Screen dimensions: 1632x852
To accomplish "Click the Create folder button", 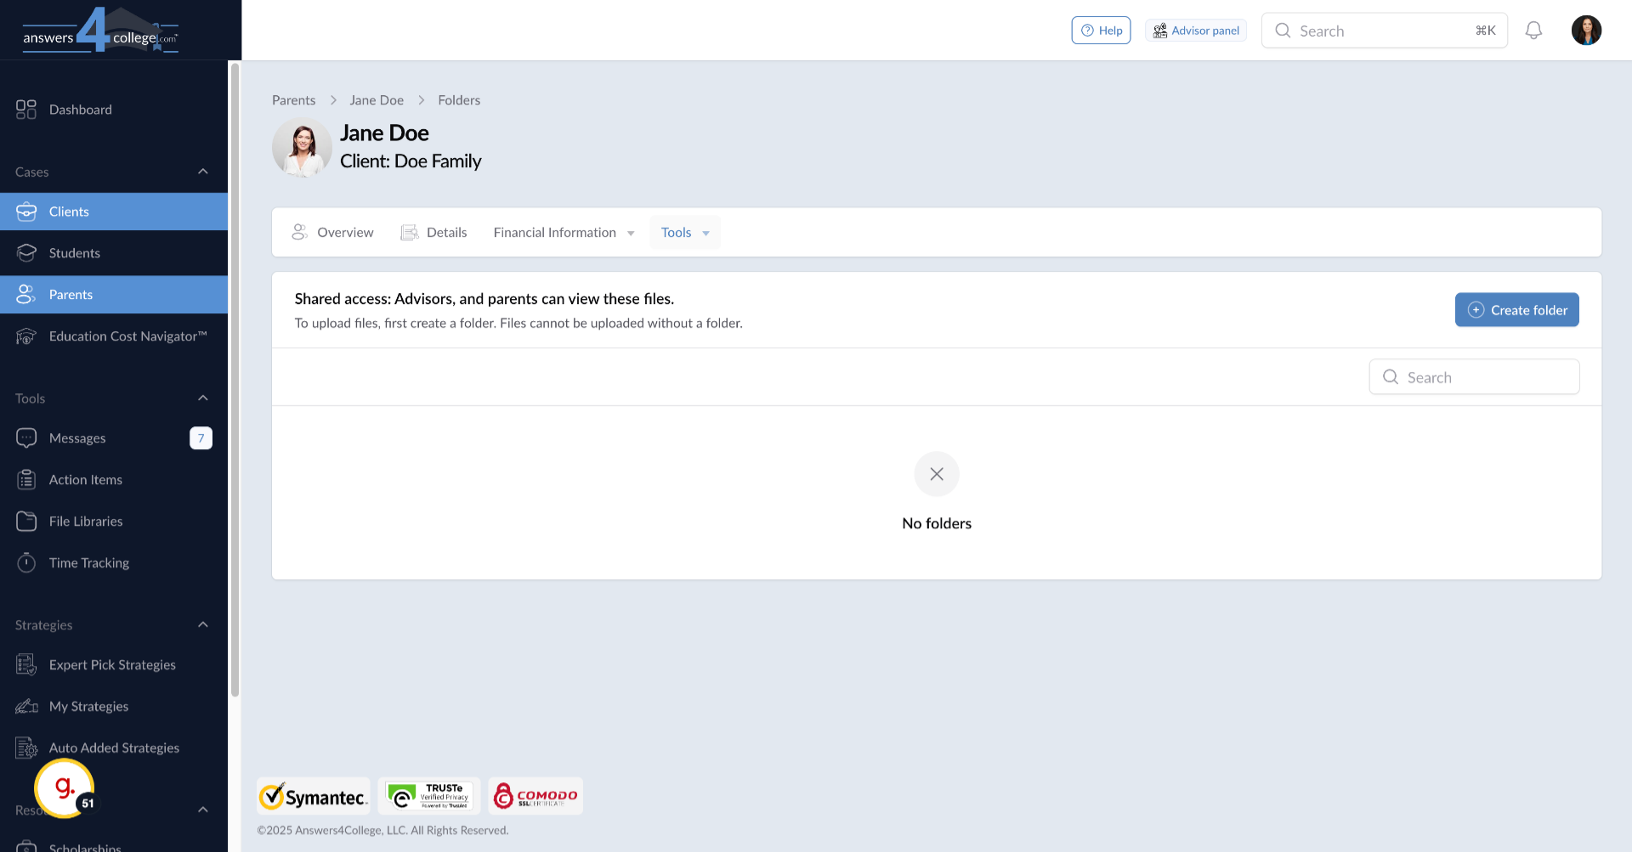I will pos(1516,309).
